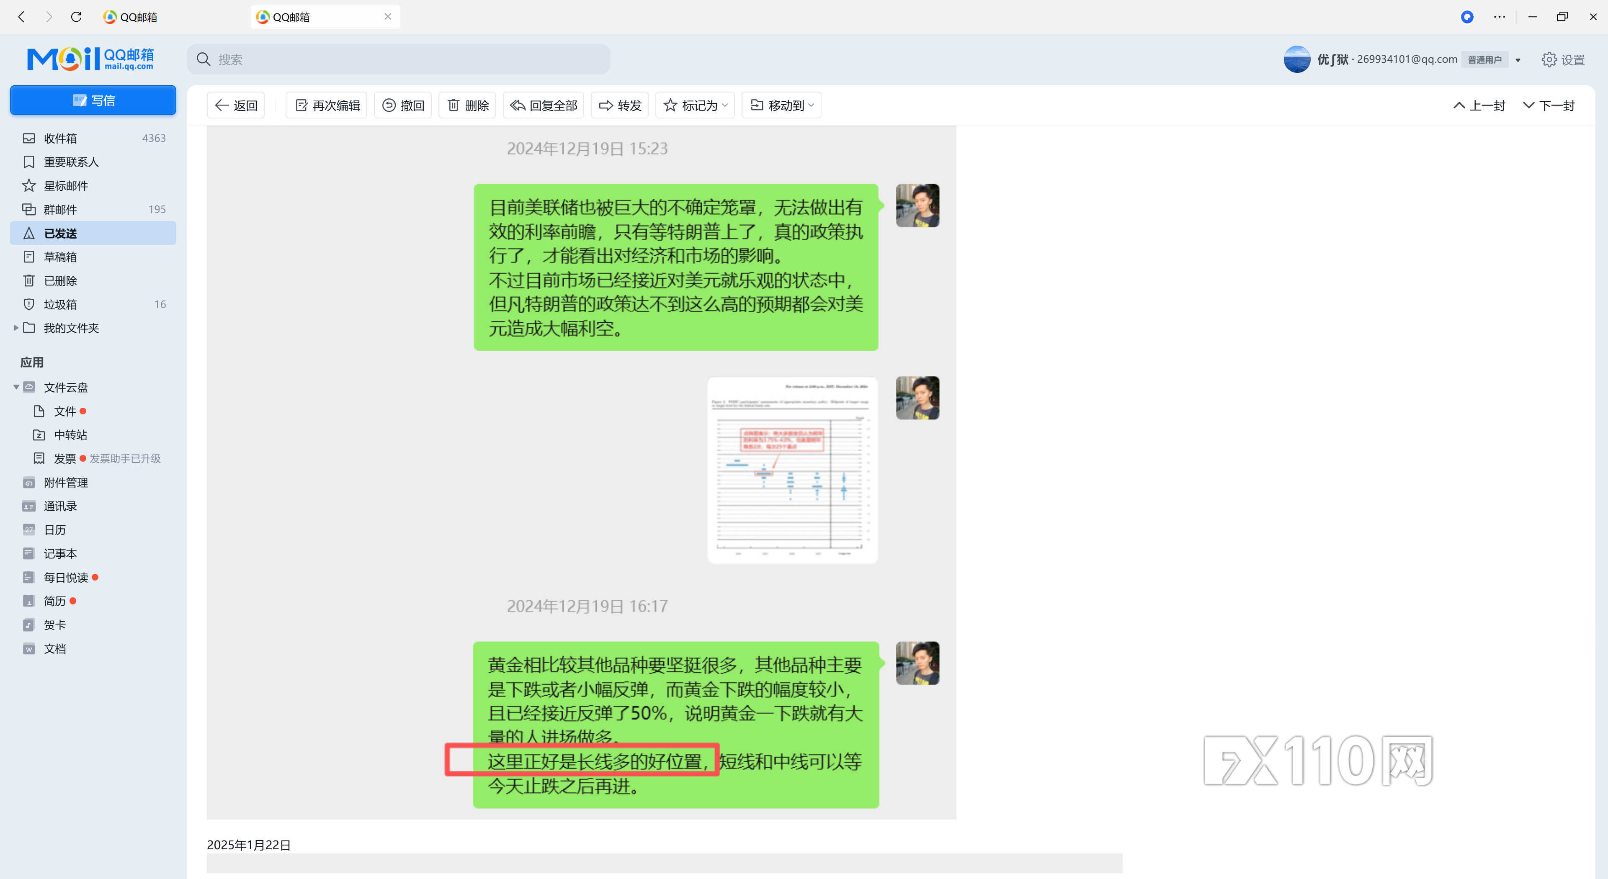Image resolution: width=1608 pixels, height=879 pixels.
Task: Open the 移动到 dropdown
Action: 781,105
